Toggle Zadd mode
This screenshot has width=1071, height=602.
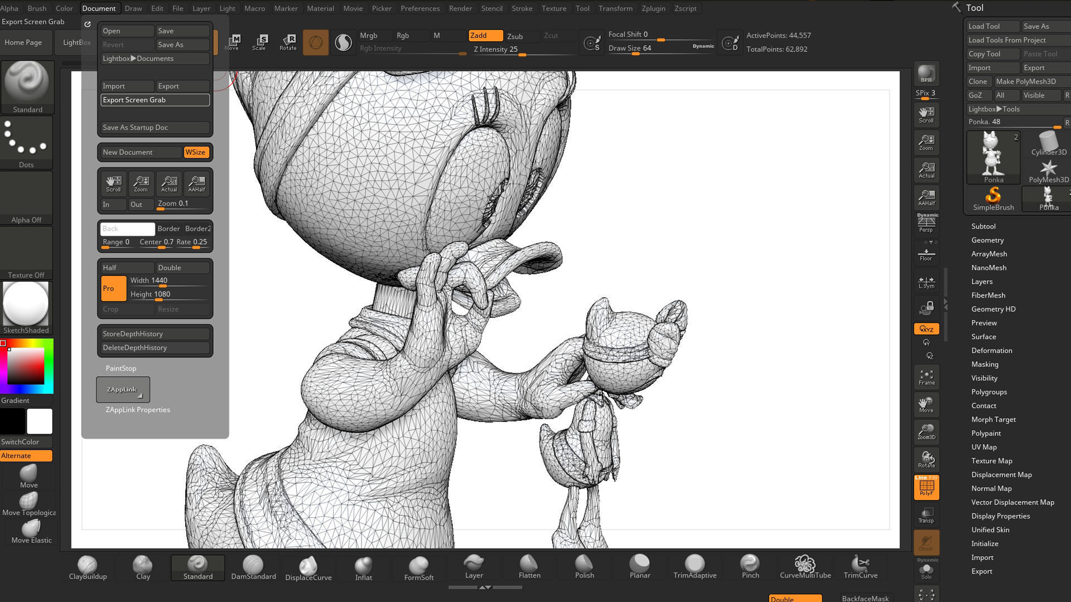coord(485,36)
